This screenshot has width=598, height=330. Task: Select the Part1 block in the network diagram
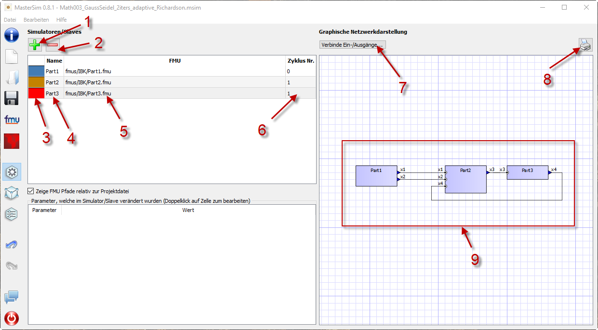point(376,176)
